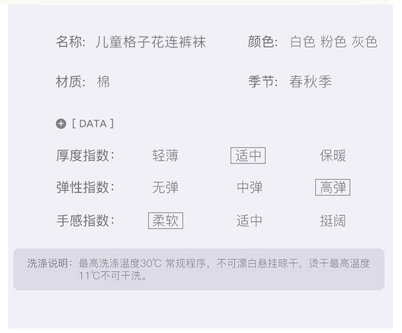The width and height of the screenshot is (402, 333).
Task: Choose the 粉色 color option
Action: click(333, 42)
